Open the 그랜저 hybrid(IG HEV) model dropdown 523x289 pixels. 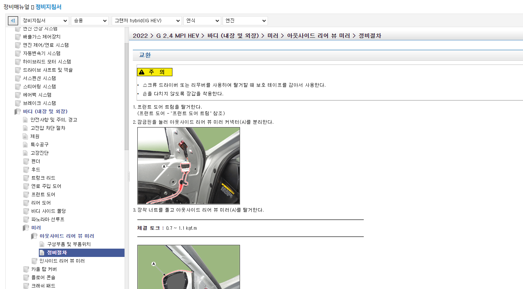pos(147,20)
